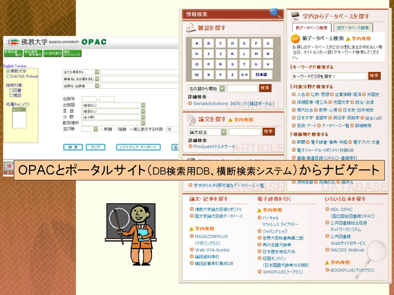Select the 降順 radio button
Image resolution: width=394 pixels, height=295 pixels.
pyautogui.click(x=116, y=130)
